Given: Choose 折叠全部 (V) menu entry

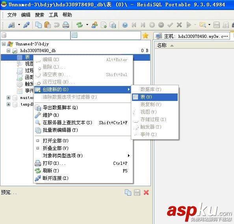Looking at the screenshot, I should tap(82, 148).
